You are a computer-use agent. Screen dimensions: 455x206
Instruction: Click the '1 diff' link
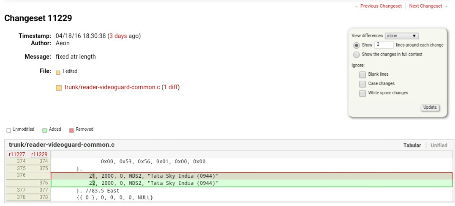(x=170, y=87)
